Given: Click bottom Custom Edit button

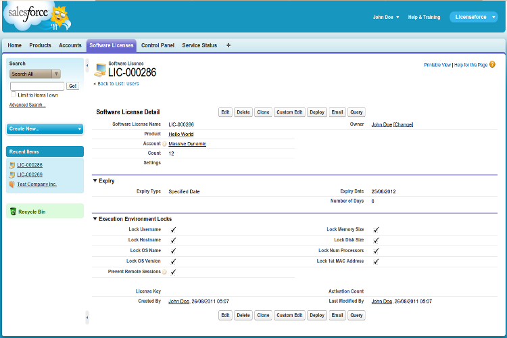Looking at the screenshot, I should pyautogui.click(x=289, y=316).
